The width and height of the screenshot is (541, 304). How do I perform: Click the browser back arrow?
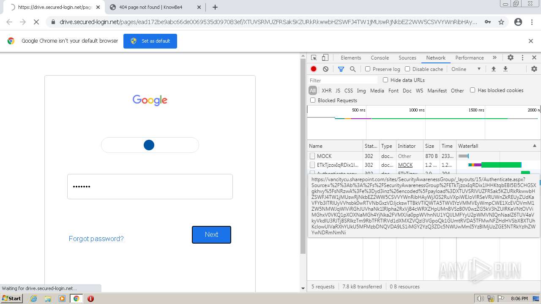(9, 22)
